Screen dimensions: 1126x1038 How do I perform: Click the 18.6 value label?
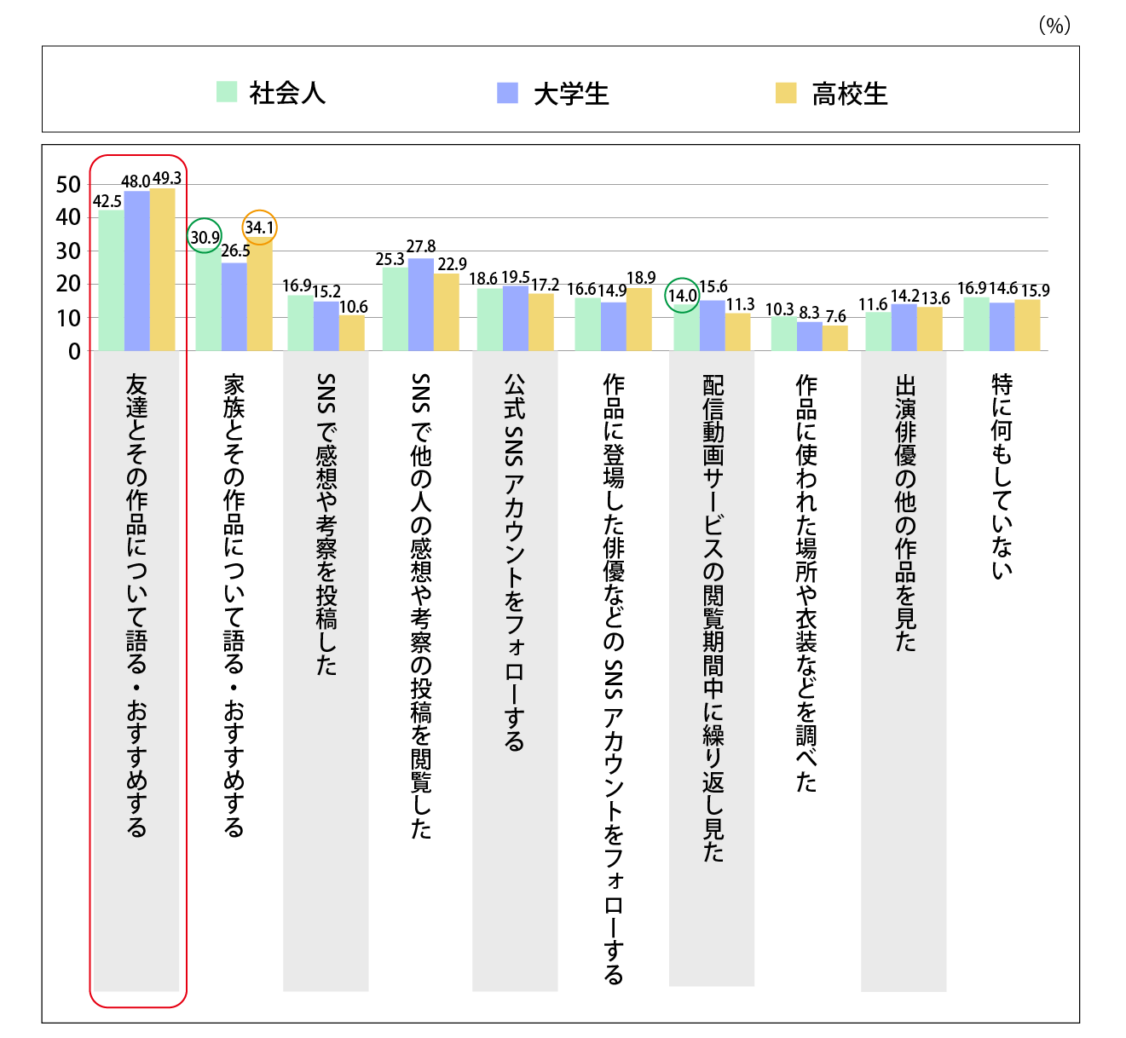point(483,279)
